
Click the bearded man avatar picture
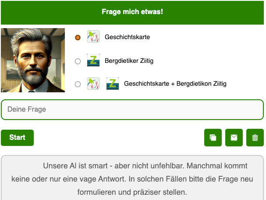pyautogui.click(x=33, y=60)
